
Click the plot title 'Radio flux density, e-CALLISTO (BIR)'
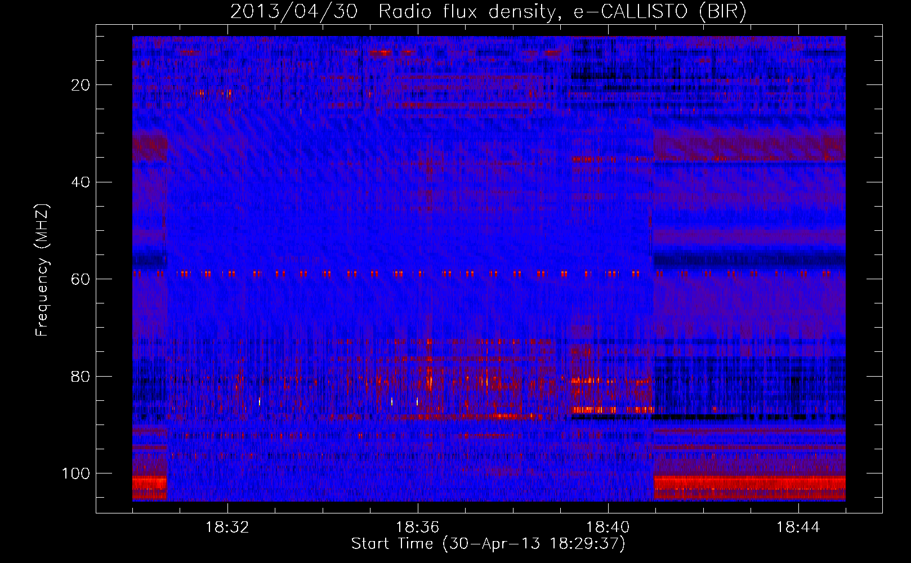562,12
